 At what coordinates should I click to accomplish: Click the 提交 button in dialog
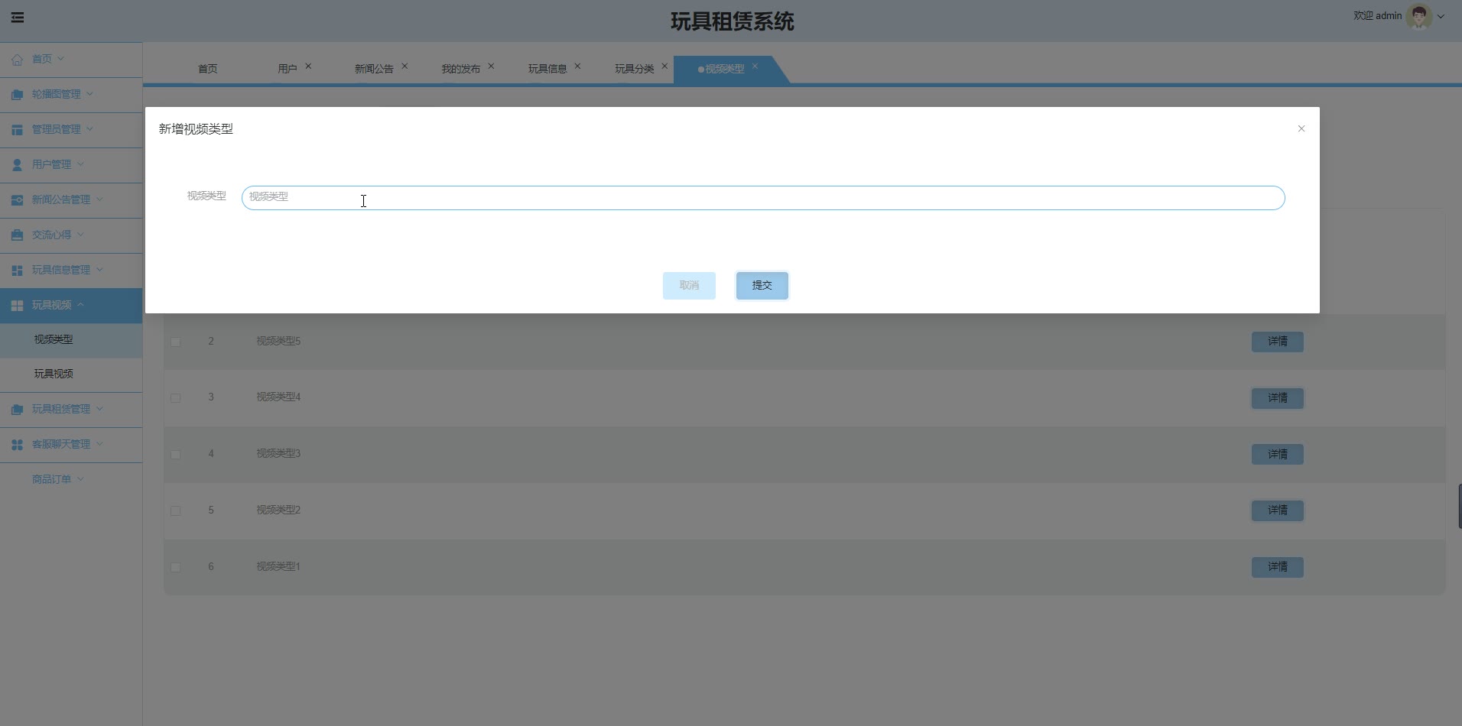[762, 285]
